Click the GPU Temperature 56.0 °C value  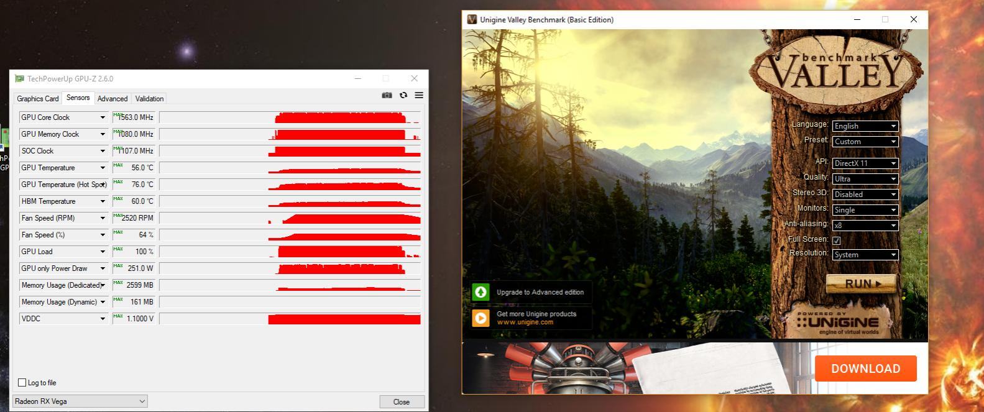click(x=134, y=168)
